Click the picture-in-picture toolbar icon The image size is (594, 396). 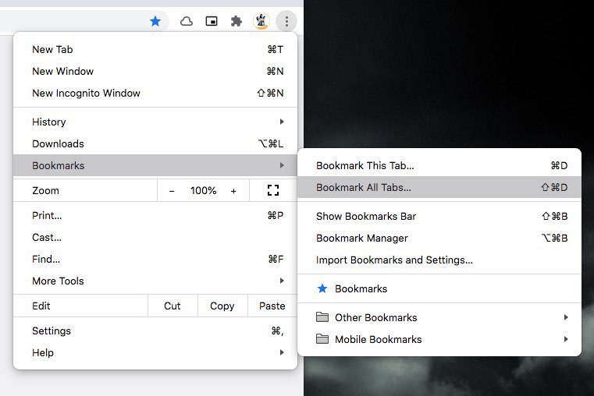[x=212, y=21]
